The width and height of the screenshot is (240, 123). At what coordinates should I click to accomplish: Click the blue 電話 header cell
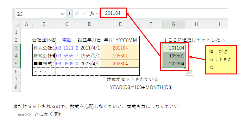pos(67,40)
